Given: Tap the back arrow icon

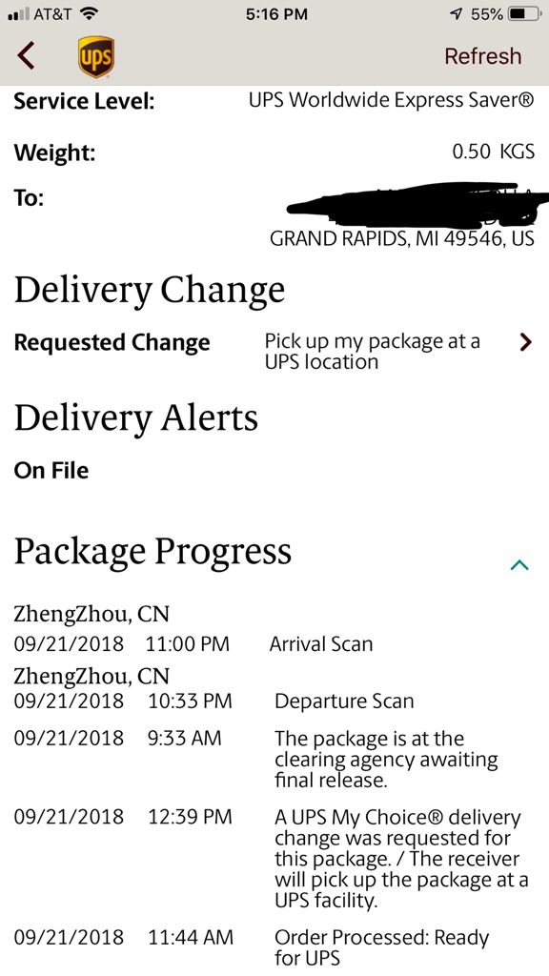Looking at the screenshot, I should [26, 55].
